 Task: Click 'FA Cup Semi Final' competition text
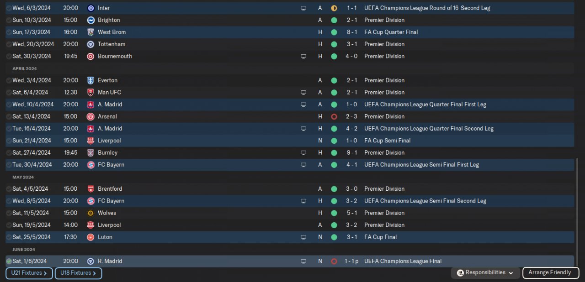[x=387, y=141]
